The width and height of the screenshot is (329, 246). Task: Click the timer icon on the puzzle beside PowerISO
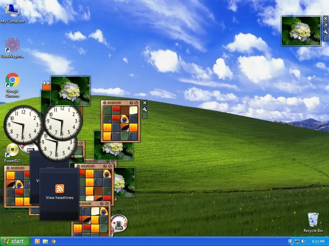(x=8, y=168)
